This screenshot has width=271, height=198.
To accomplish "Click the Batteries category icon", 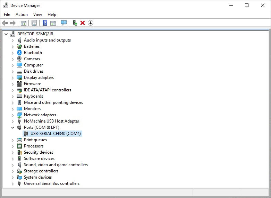I will (19, 46).
